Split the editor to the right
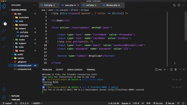 (x=179, y=5)
